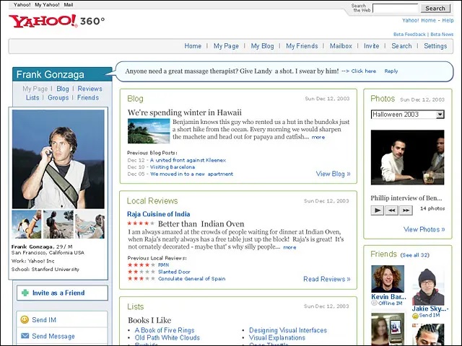The height and width of the screenshot is (346, 462).
Task: Expand the blog post with 'more' link
Action: [318, 137]
